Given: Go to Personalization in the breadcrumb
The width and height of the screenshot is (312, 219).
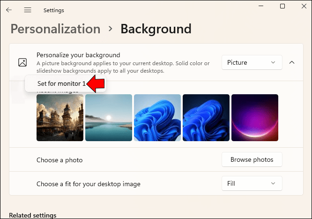Looking at the screenshot, I should point(55,29).
